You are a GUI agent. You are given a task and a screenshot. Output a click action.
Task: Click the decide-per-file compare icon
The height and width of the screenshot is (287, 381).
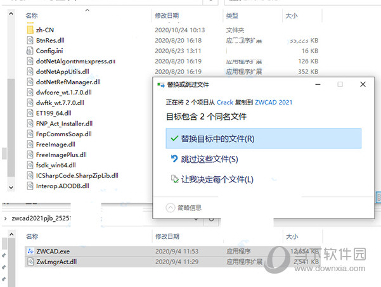[x=174, y=179]
